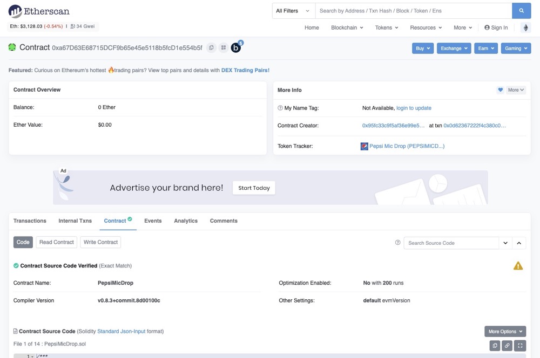The image size is (540, 358).
Task: Click the Pepsi token logo icon
Action: pos(364,146)
